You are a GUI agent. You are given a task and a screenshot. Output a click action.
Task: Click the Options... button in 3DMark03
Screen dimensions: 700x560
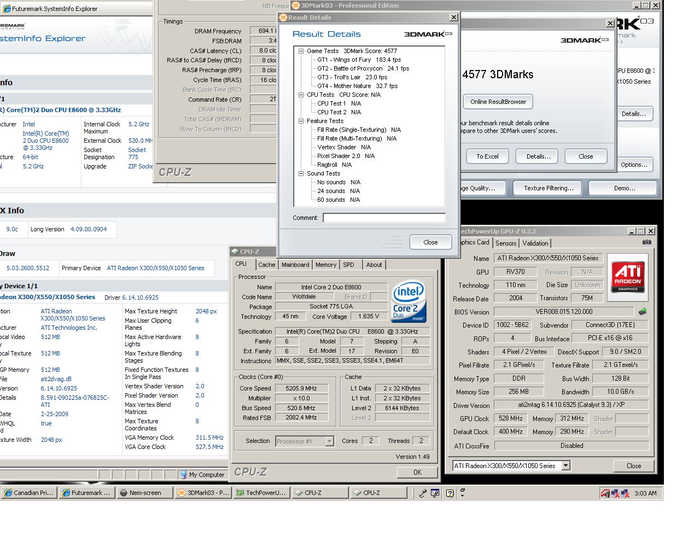(x=634, y=165)
